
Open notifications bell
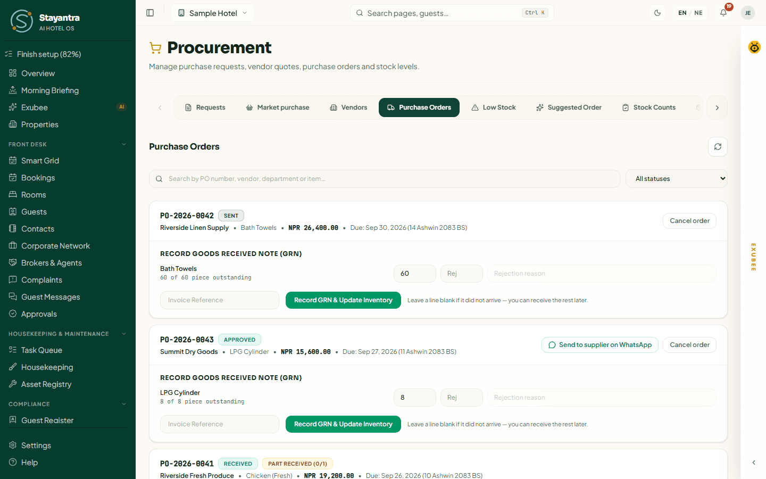[x=723, y=13]
